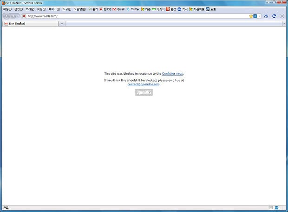The height and width of the screenshot is (212, 288).
Task: Reload the page with the refresh icon
Action: pyautogui.click(x=274, y=16)
